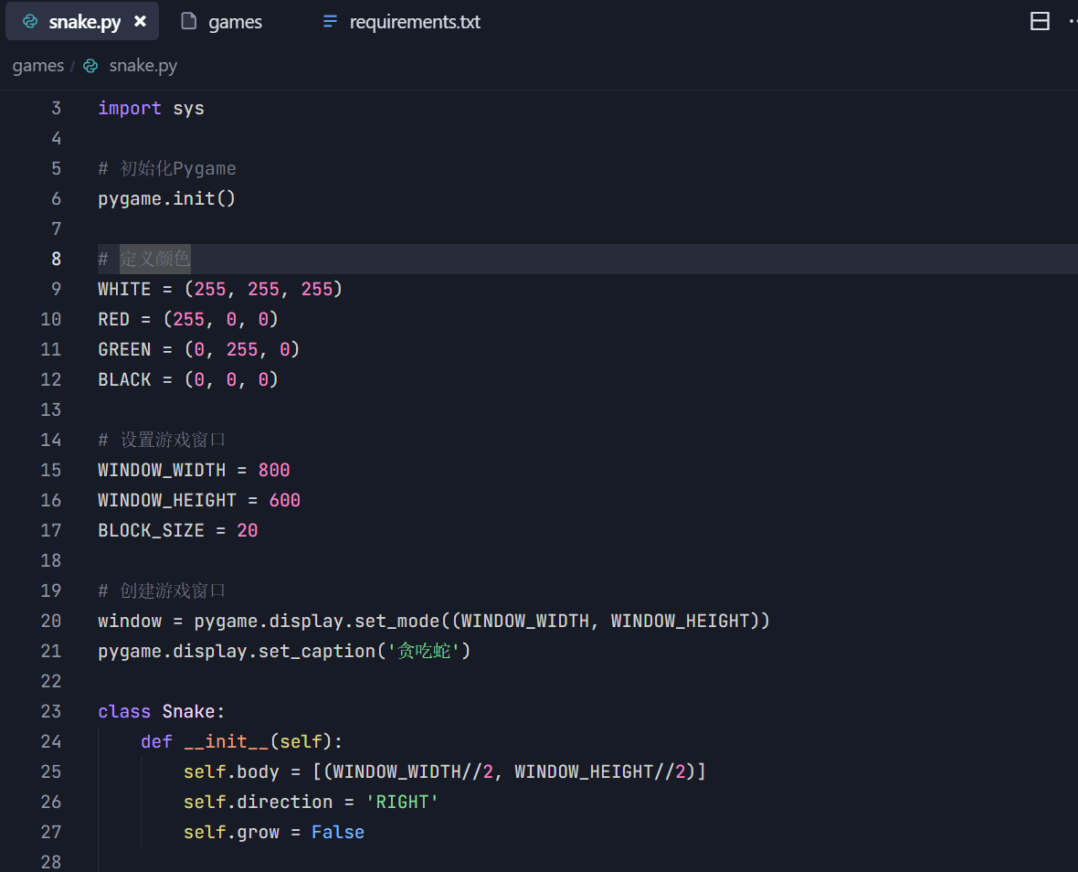Click the False value of self.grow
This screenshot has width=1078, height=872.
click(x=337, y=832)
